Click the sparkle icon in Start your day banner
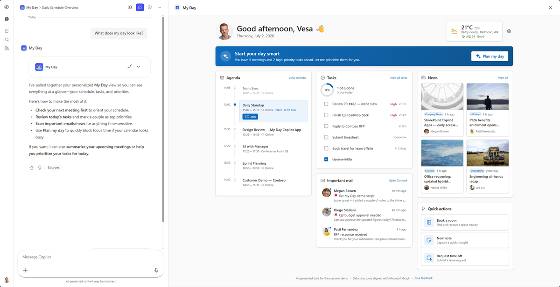 coord(225,56)
